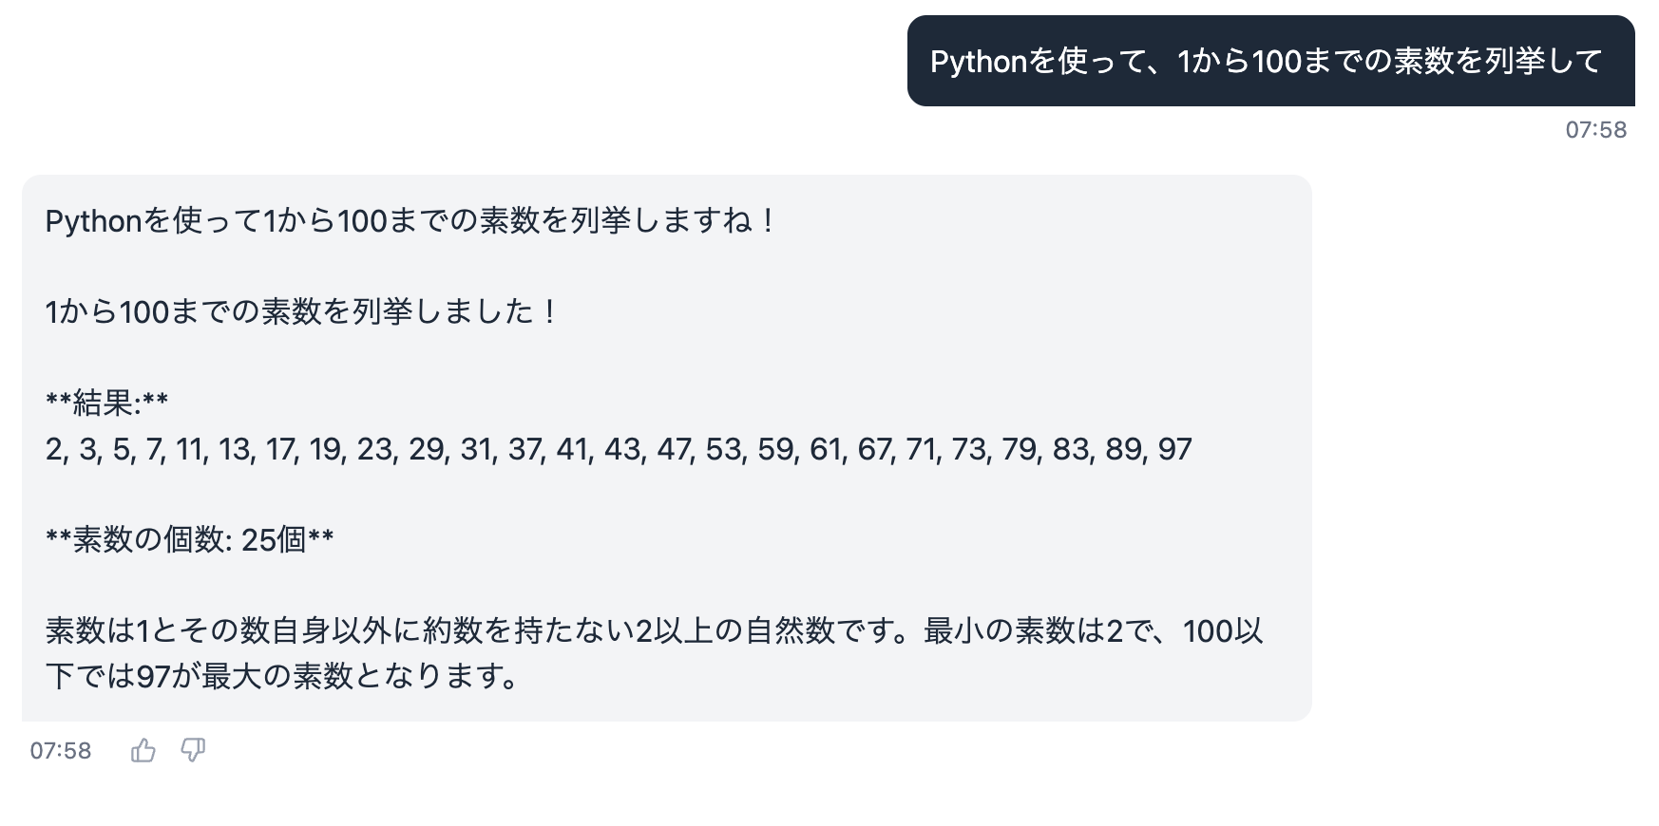Click the final line starting with 下では97が
The image size is (1659, 826).
282,676
